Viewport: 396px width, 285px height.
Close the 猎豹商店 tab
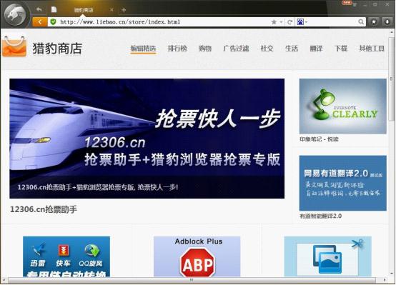(x=112, y=10)
